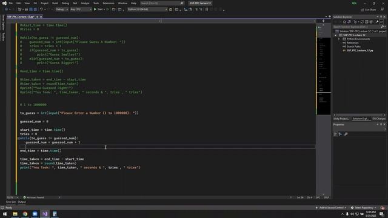Click the bookmark toolbar icon
388x218 pixels.
tap(207, 10)
